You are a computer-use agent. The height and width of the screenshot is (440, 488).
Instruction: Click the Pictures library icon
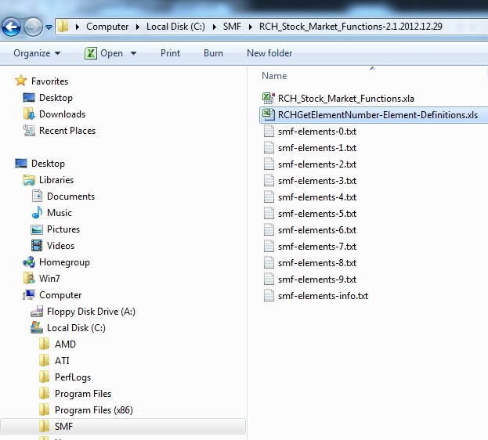pyautogui.click(x=37, y=229)
